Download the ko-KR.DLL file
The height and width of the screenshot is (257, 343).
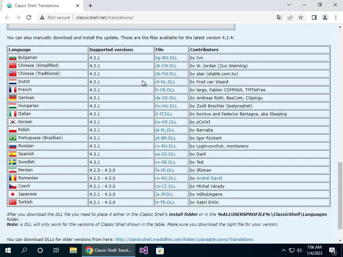pos(166,122)
